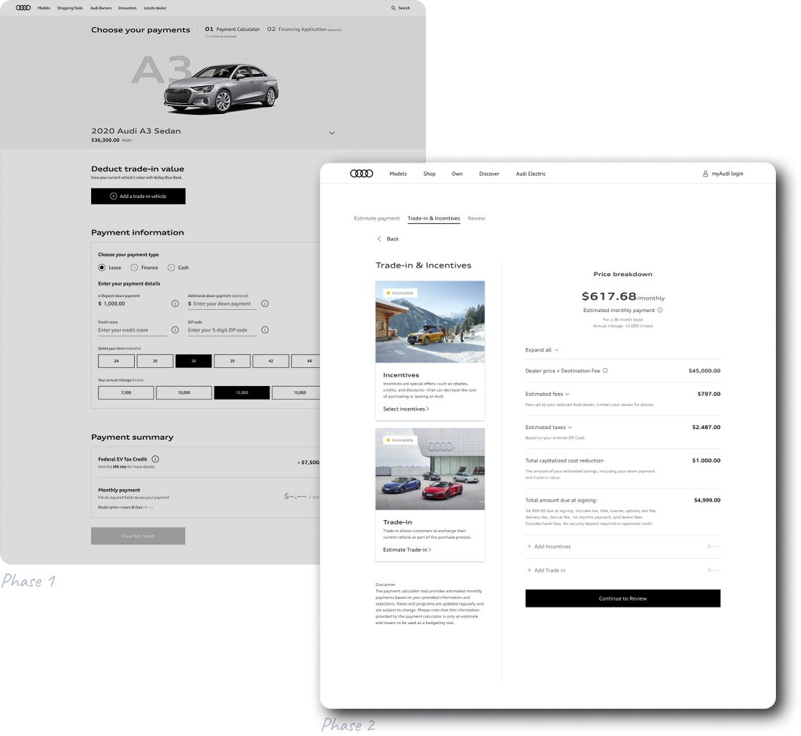The height and width of the screenshot is (736, 801).
Task: Click the myAudi login user icon
Action: click(706, 174)
